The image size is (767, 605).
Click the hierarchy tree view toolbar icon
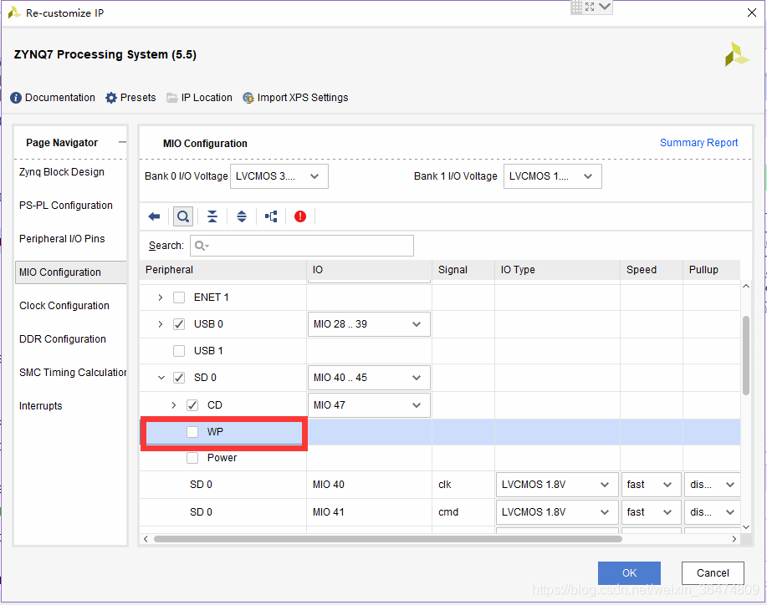coord(271,216)
